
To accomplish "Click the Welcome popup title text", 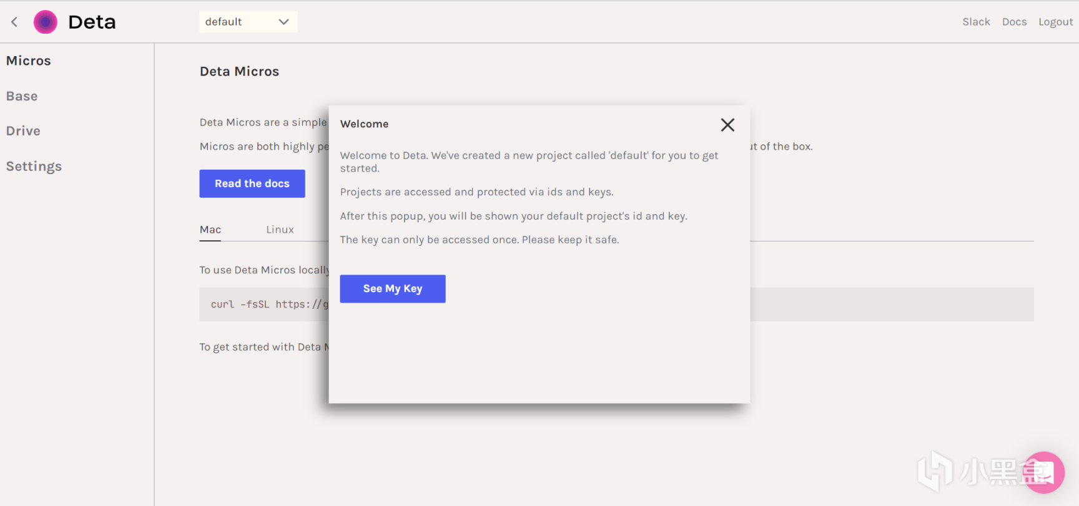I will pyautogui.click(x=364, y=124).
